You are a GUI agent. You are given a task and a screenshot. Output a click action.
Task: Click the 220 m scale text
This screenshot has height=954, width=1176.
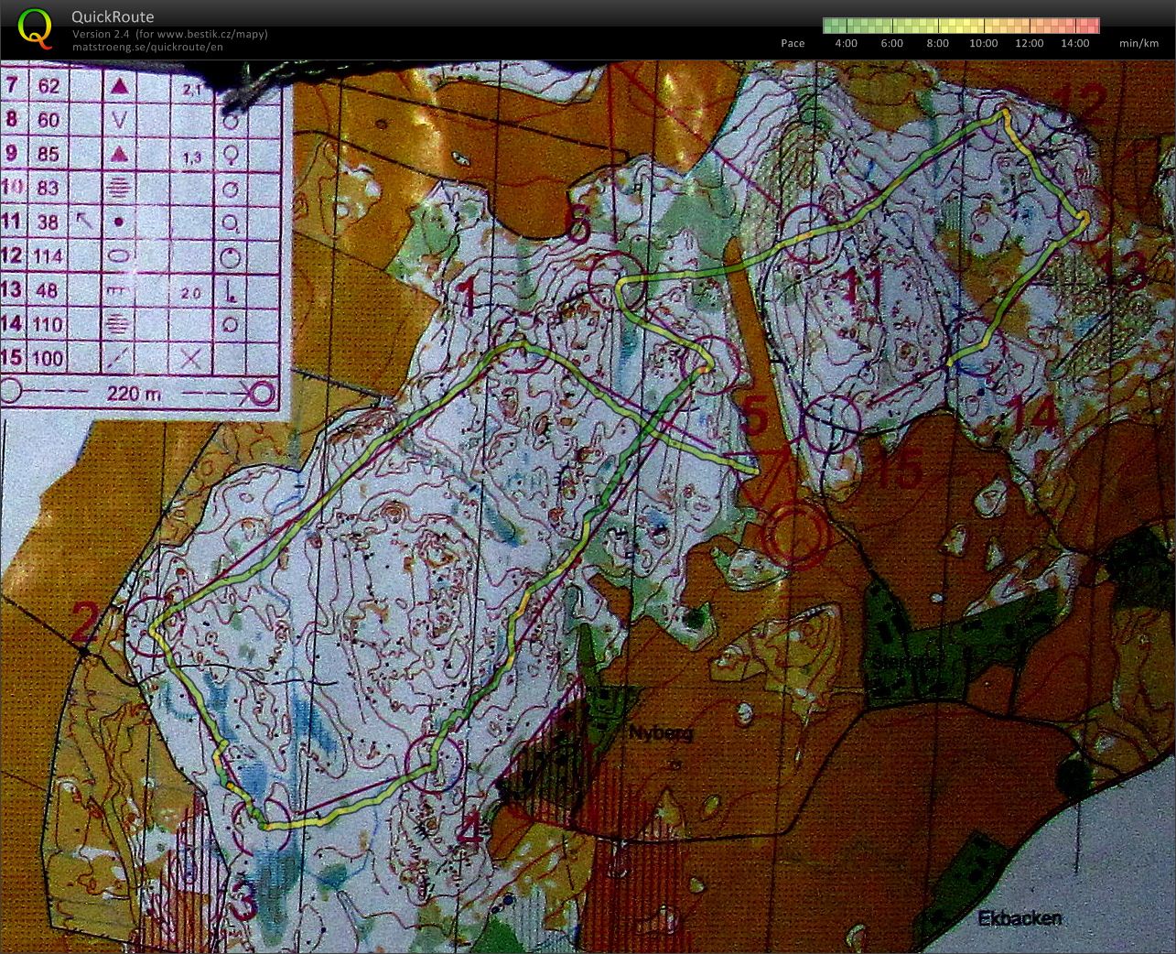[x=135, y=394]
